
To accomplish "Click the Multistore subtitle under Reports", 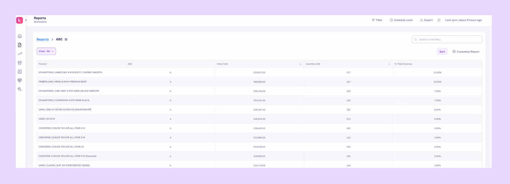I will click(40, 22).
